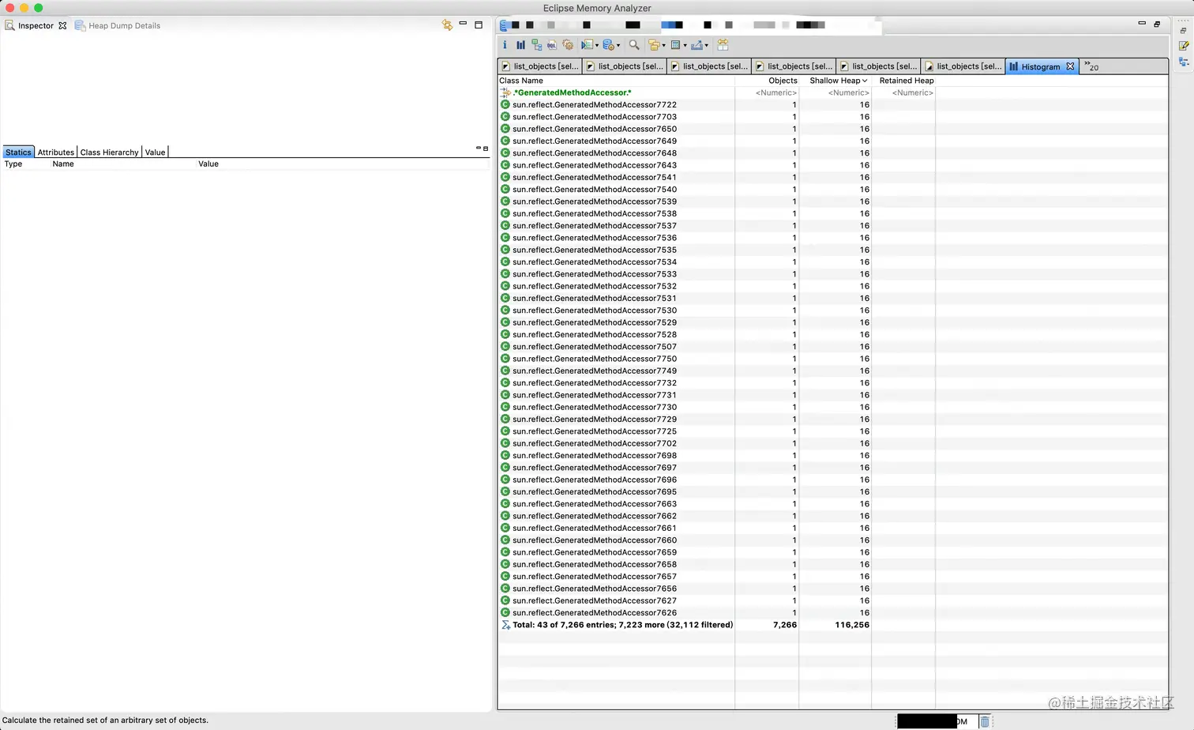
Task: Expand the Group by dropdown arrow
Action: click(664, 46)
